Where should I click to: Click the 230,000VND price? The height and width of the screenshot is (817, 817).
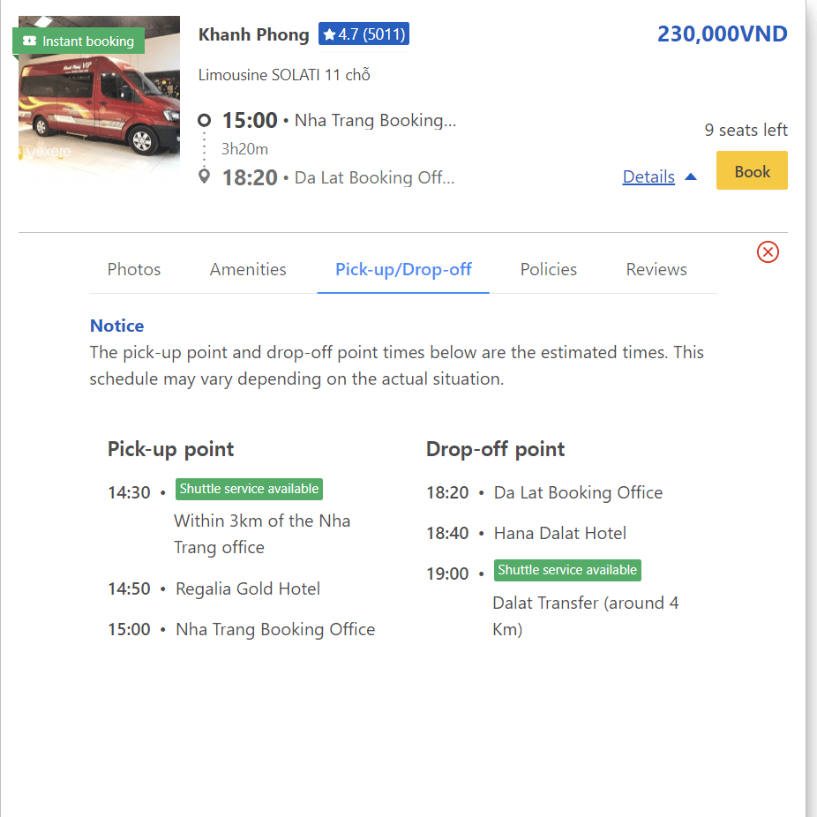pos(722,34)
